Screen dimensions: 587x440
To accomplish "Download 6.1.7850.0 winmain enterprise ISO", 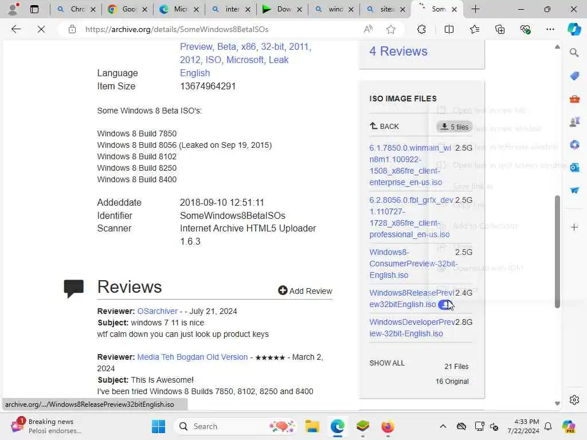I will point(410,165).
